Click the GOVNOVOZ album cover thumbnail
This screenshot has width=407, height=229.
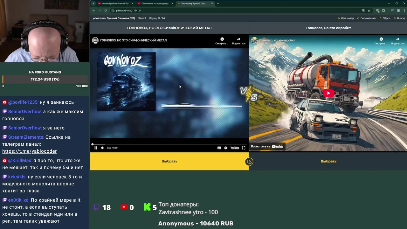pos(126,82)
